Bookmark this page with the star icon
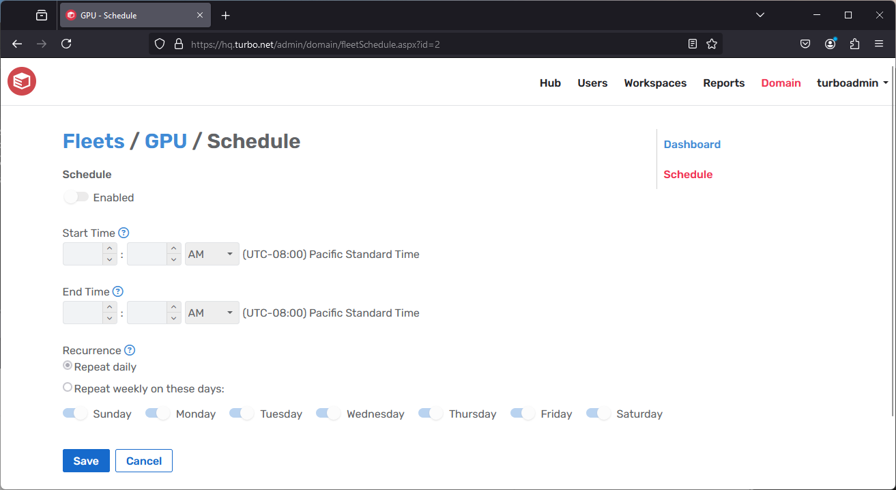The height and width of the screenshot is (490, 896). tap(712, 43)
